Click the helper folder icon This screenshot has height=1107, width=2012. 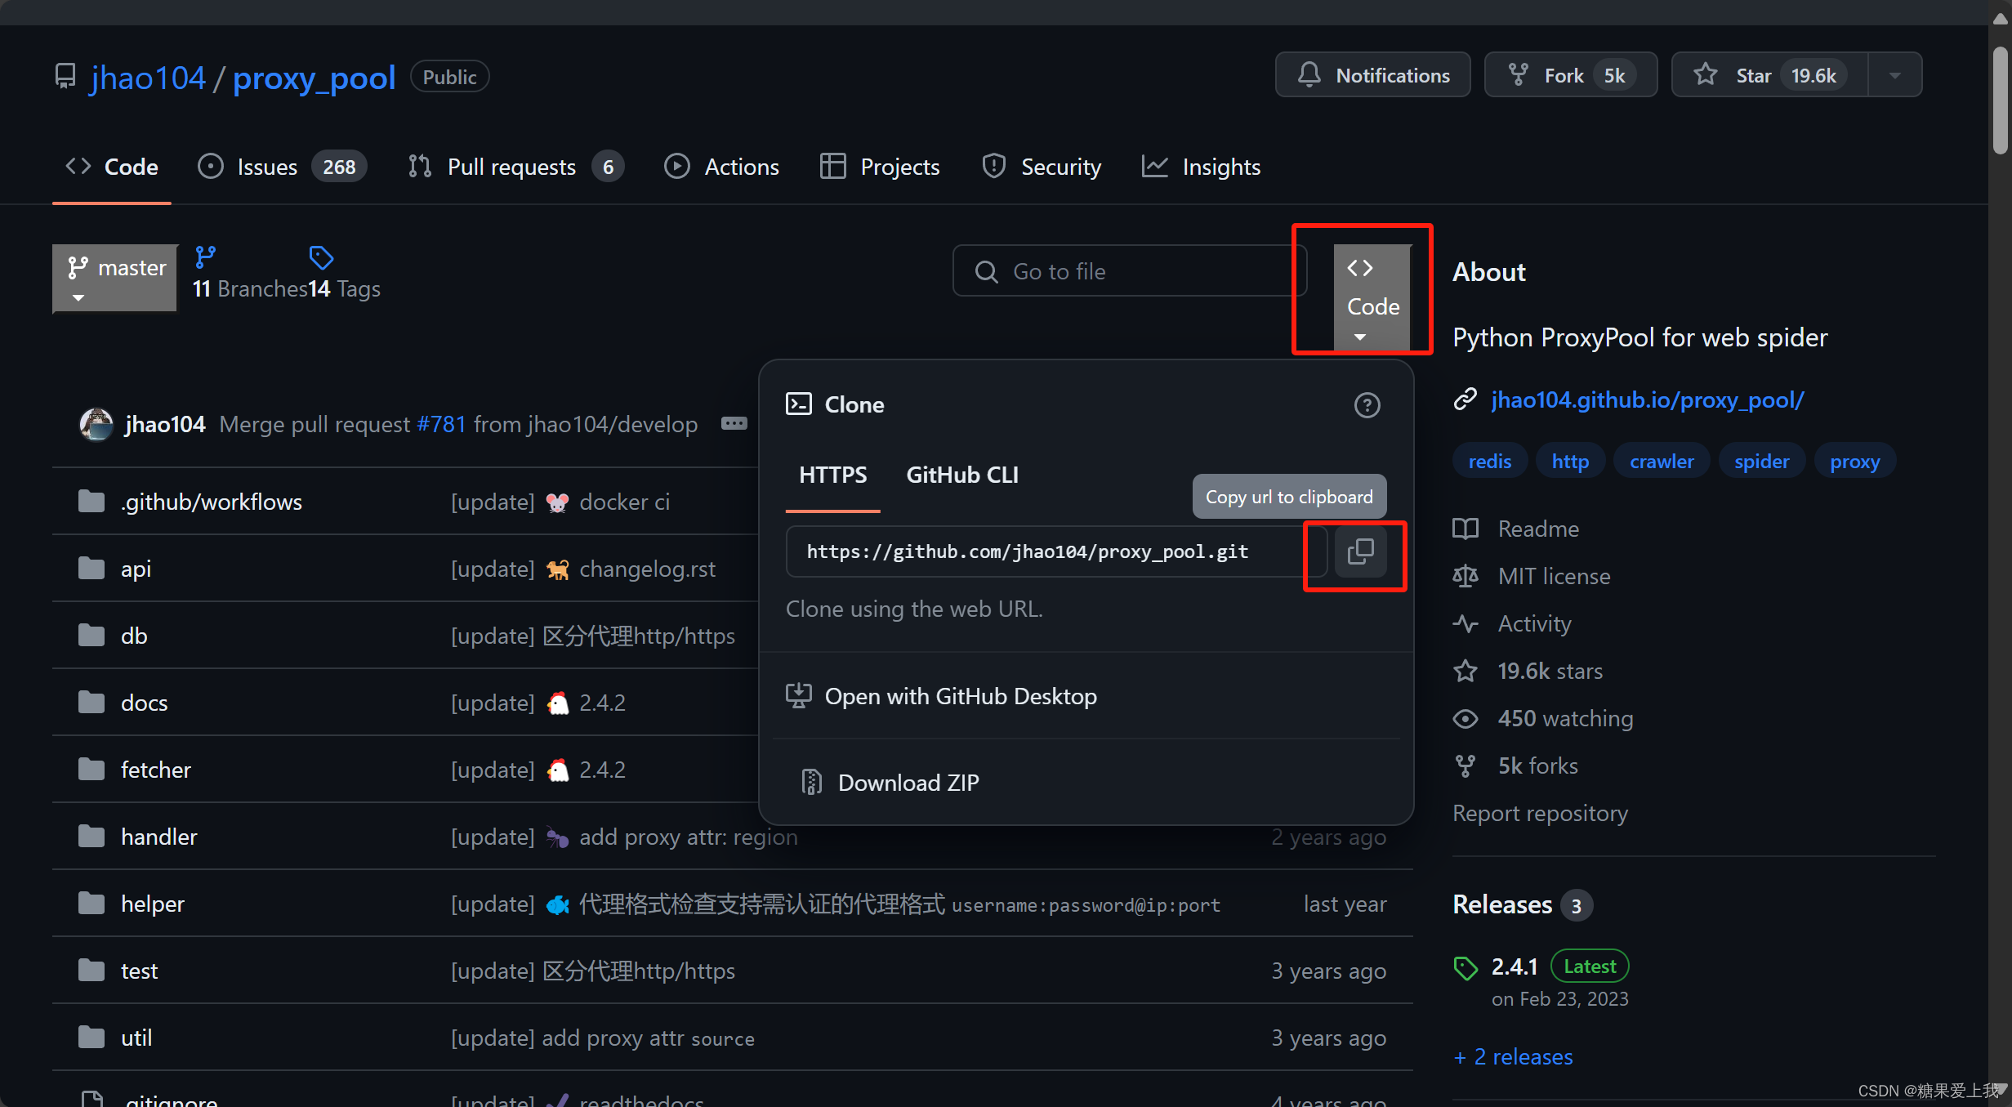pos(91,903)
